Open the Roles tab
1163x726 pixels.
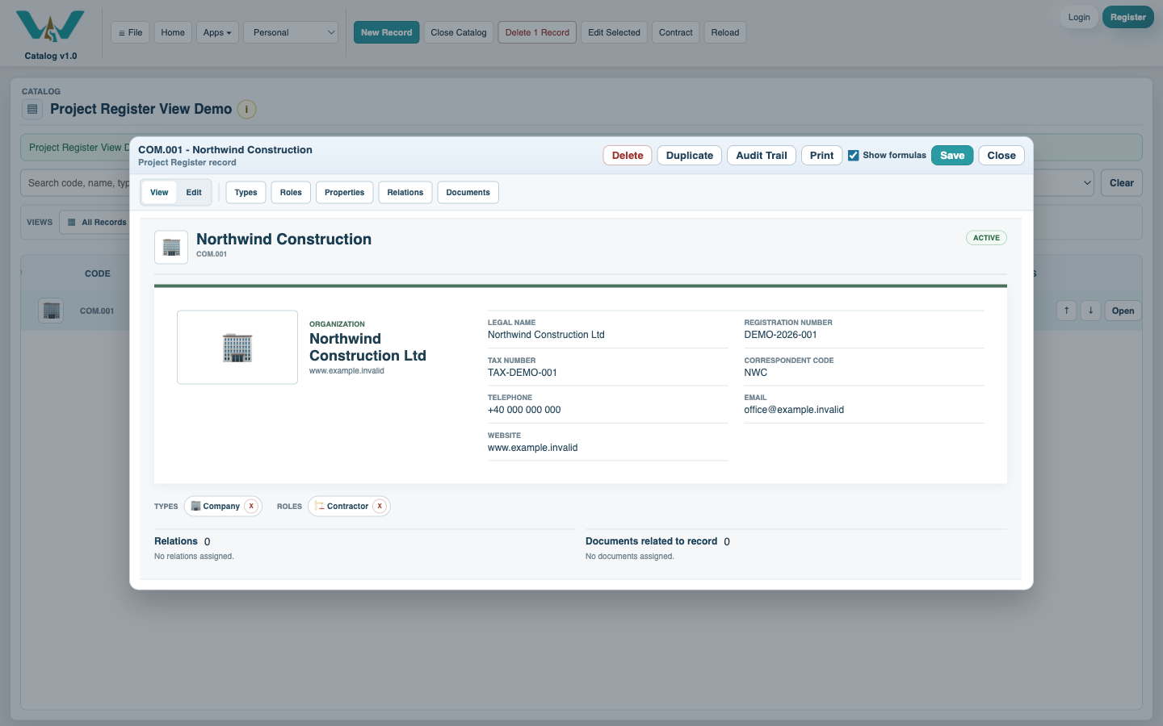click(x=291, y=192)
